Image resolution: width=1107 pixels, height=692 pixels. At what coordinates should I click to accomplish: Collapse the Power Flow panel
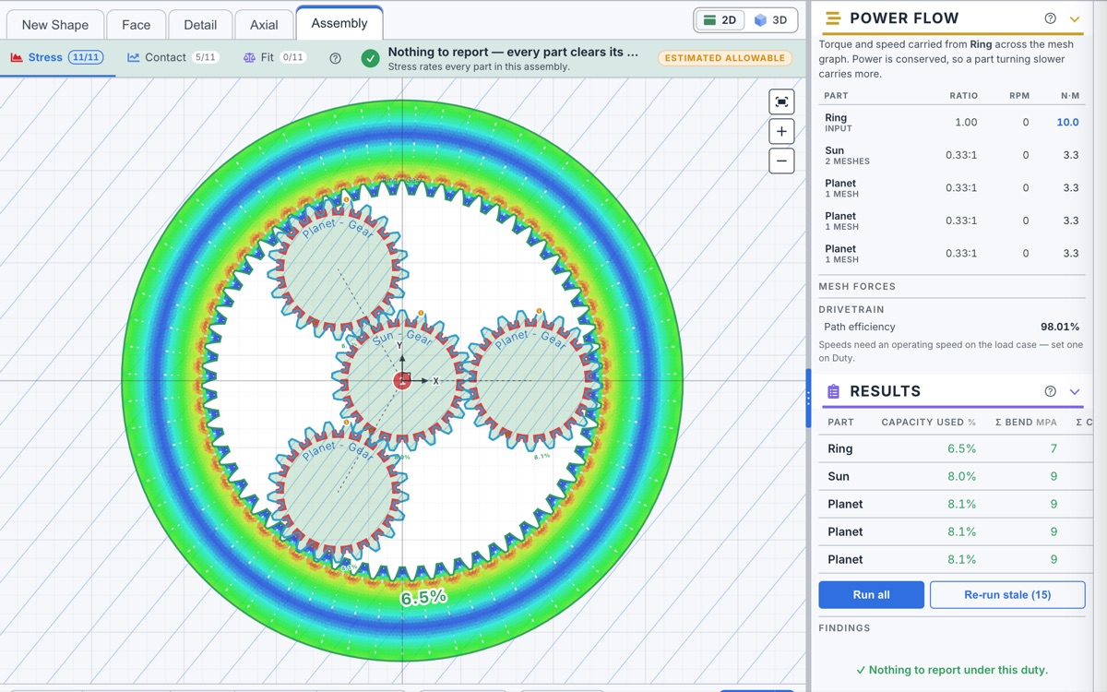1075,18
